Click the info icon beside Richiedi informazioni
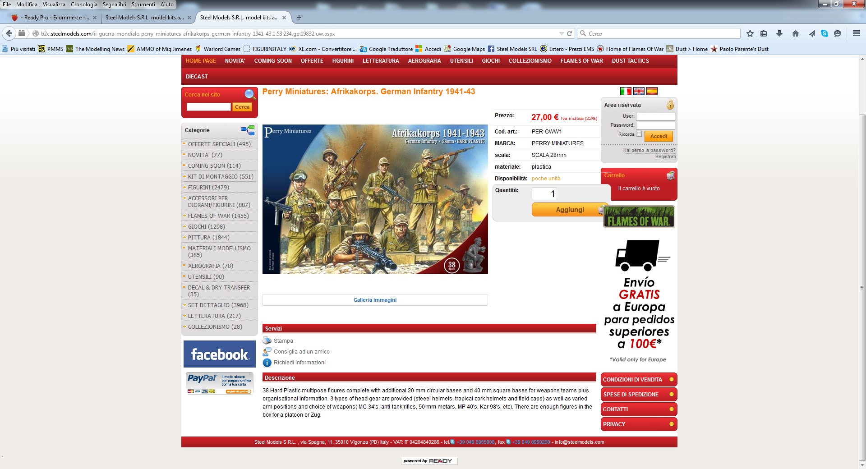The width and height of the screenshot is (866, 469). (x=267, y=363)
